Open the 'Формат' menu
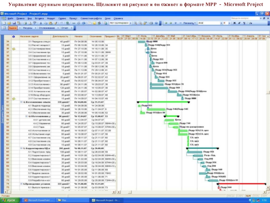This screenshot has width=270, height=203. click(x=51, y=19)
